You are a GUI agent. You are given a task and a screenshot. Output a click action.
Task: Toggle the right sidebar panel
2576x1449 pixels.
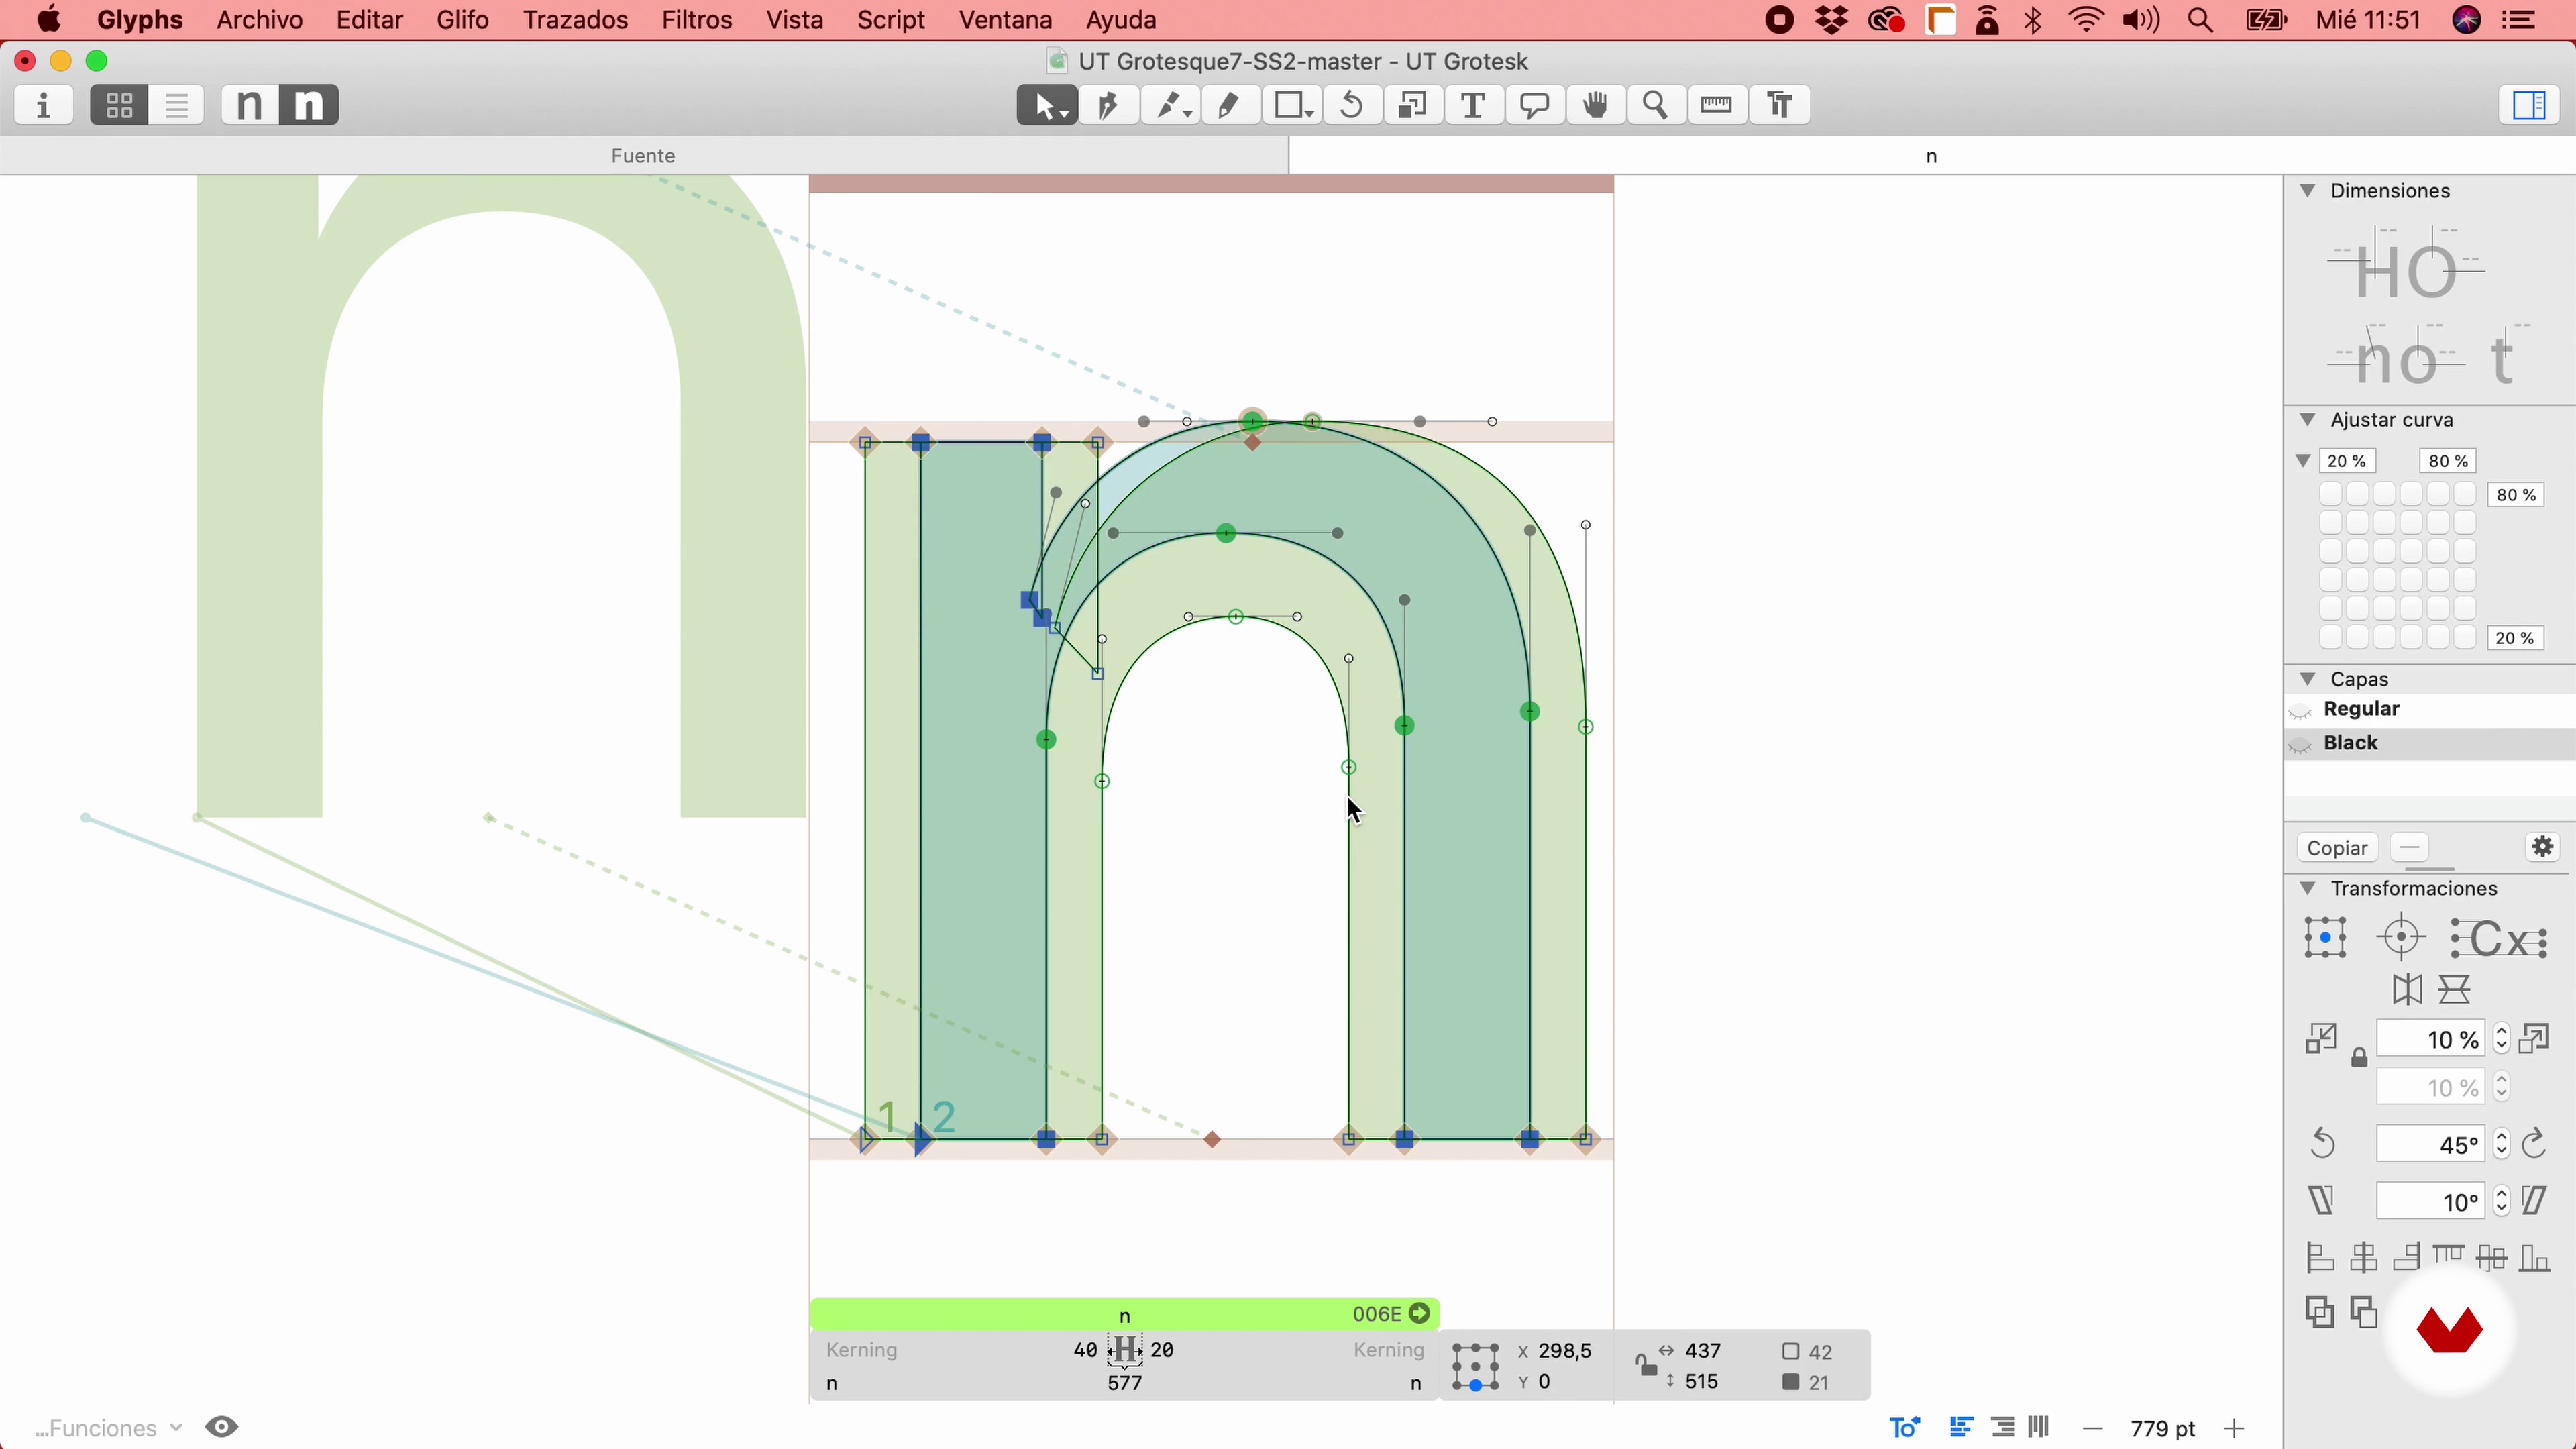point(2529,106)
